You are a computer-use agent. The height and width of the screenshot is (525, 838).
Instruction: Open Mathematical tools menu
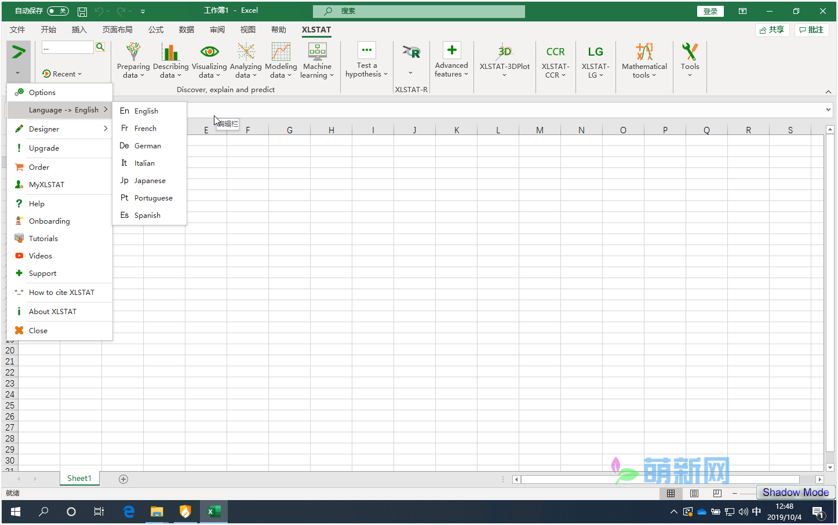coord(644,61)
